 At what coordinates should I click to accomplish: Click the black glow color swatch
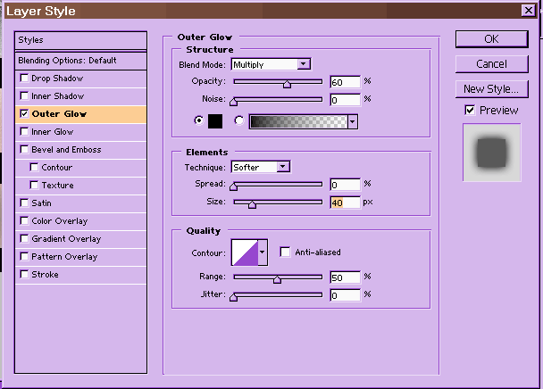[214, 121]
